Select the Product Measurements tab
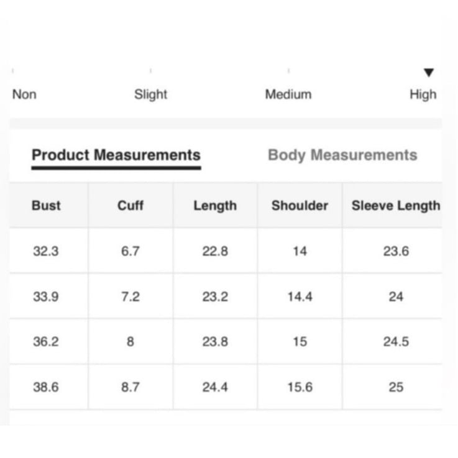458x458 pixels. tap(116, 155)
